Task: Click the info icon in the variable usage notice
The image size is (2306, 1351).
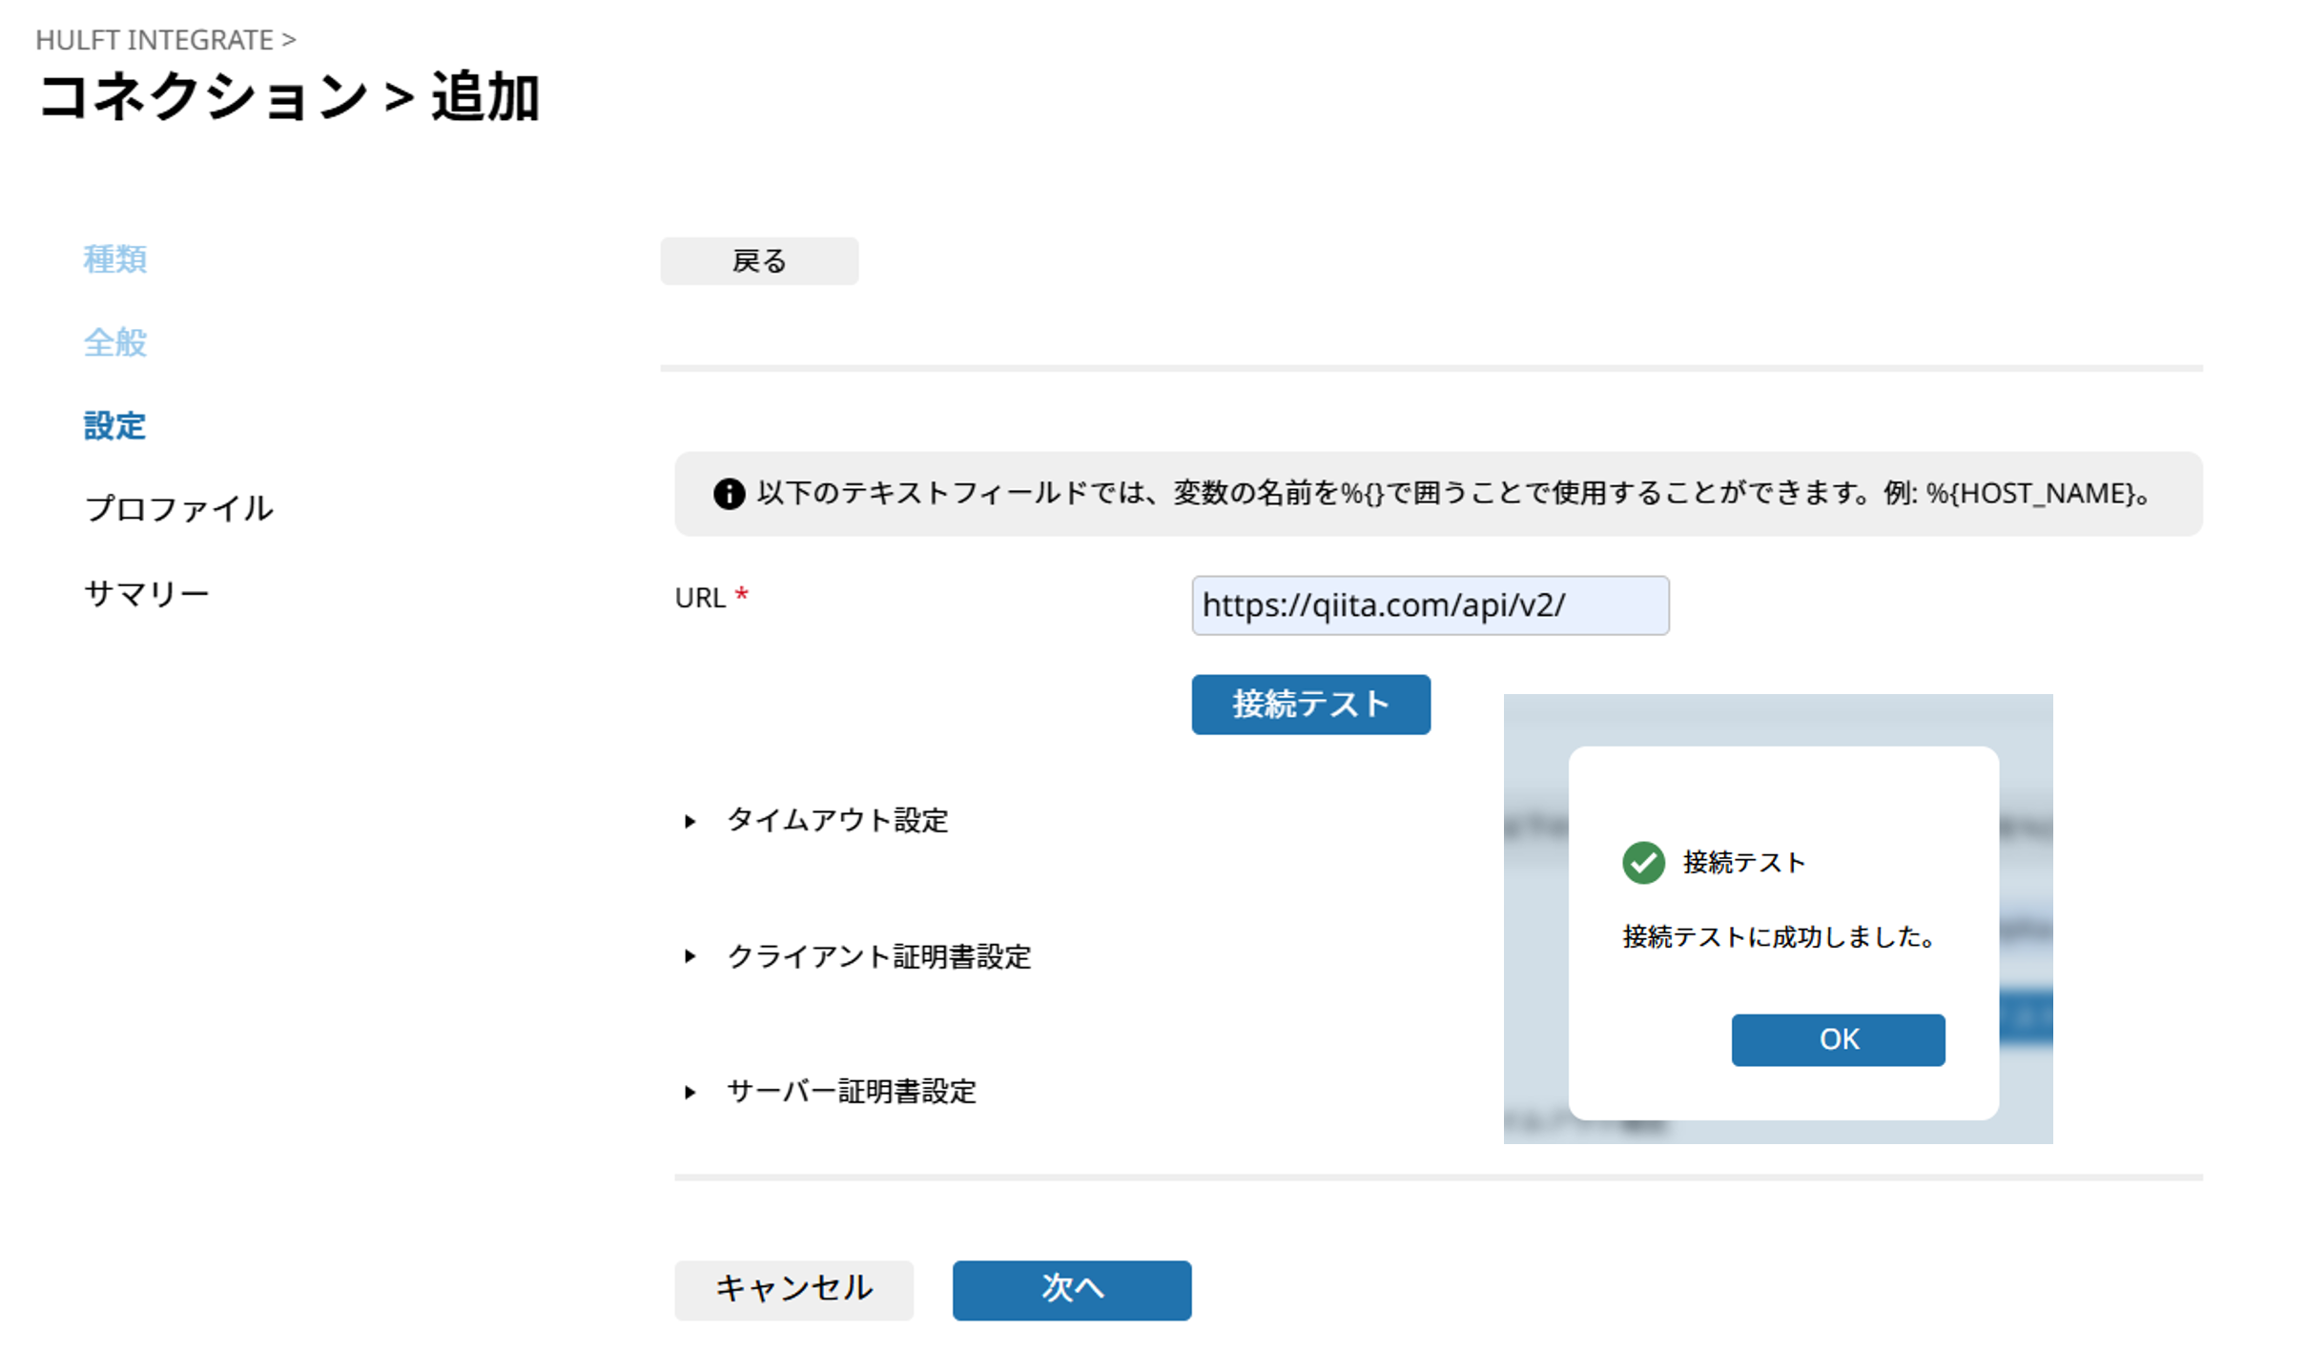Action: point(729,494)
